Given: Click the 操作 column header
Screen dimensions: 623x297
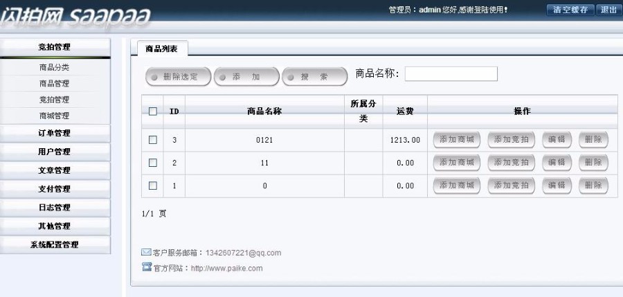Looking at the screenshot, I should [522, 111].
